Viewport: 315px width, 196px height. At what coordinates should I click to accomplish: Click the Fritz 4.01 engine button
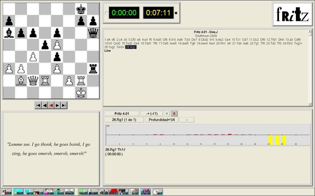122,114
